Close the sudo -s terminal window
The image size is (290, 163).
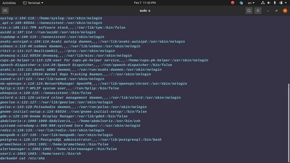pyautogui.click(x=285, y=11)
